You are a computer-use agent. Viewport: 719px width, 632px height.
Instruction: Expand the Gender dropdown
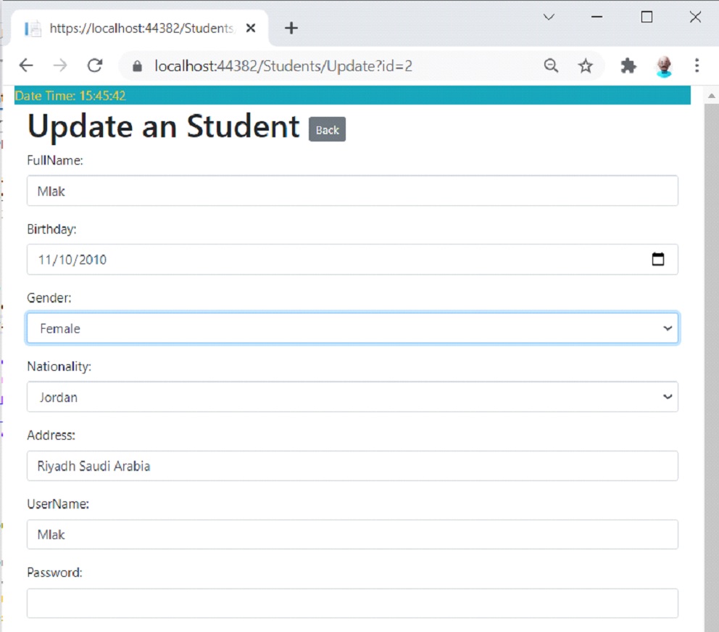click(x=352, y=328)
